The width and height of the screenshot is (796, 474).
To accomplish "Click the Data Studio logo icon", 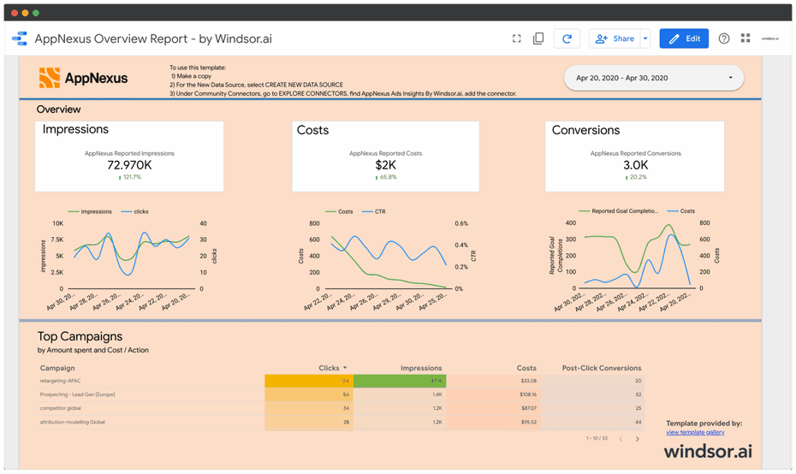I will (20, 39).
